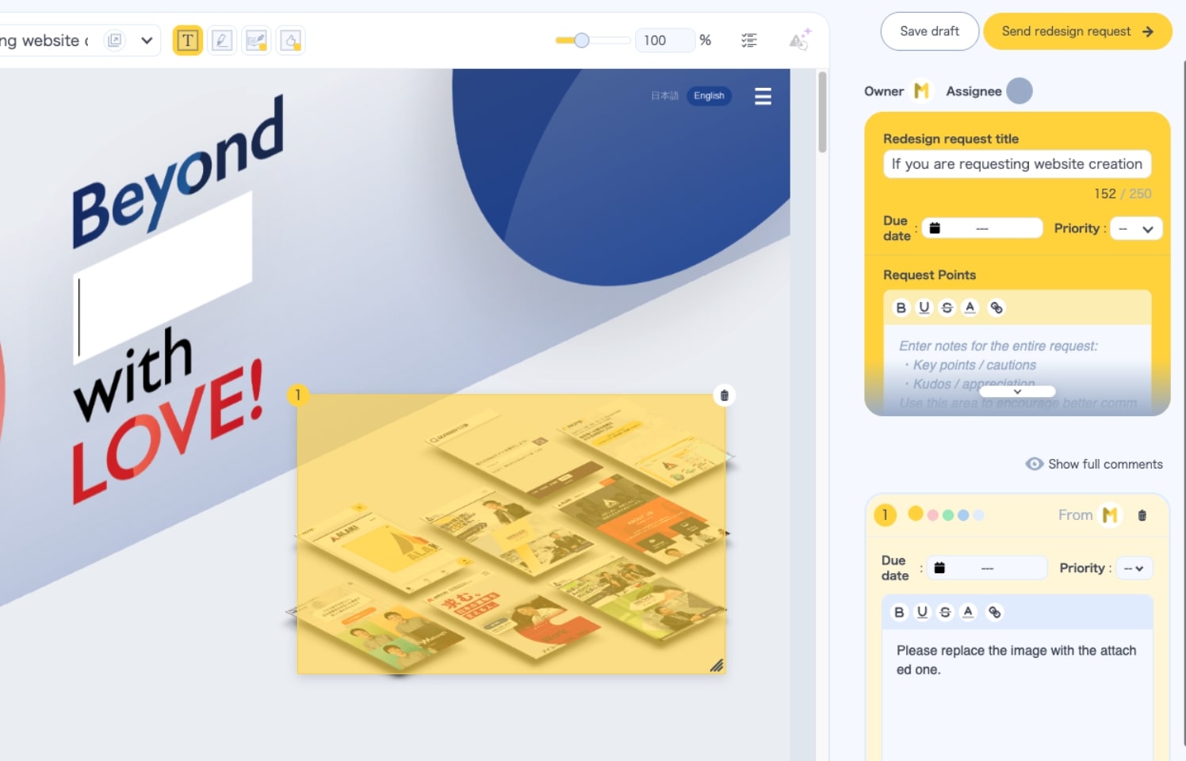Click the Save draft button

pos(929,32)
